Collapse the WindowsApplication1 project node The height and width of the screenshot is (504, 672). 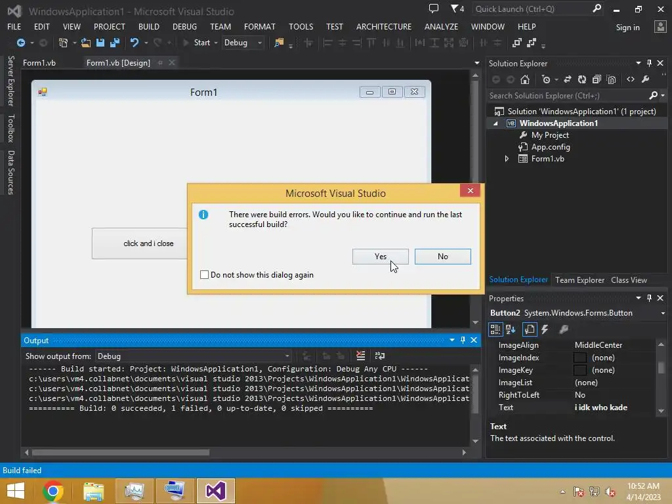[496, 123]
